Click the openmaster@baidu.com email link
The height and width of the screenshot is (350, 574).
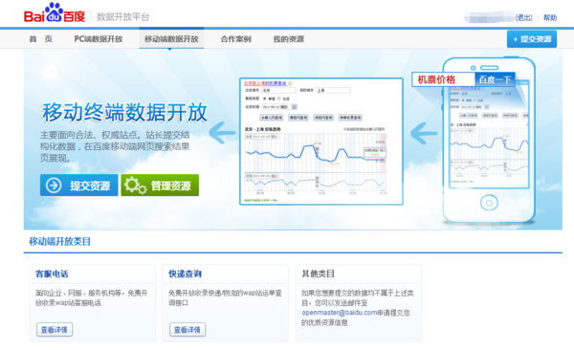[x=340, y=313]
